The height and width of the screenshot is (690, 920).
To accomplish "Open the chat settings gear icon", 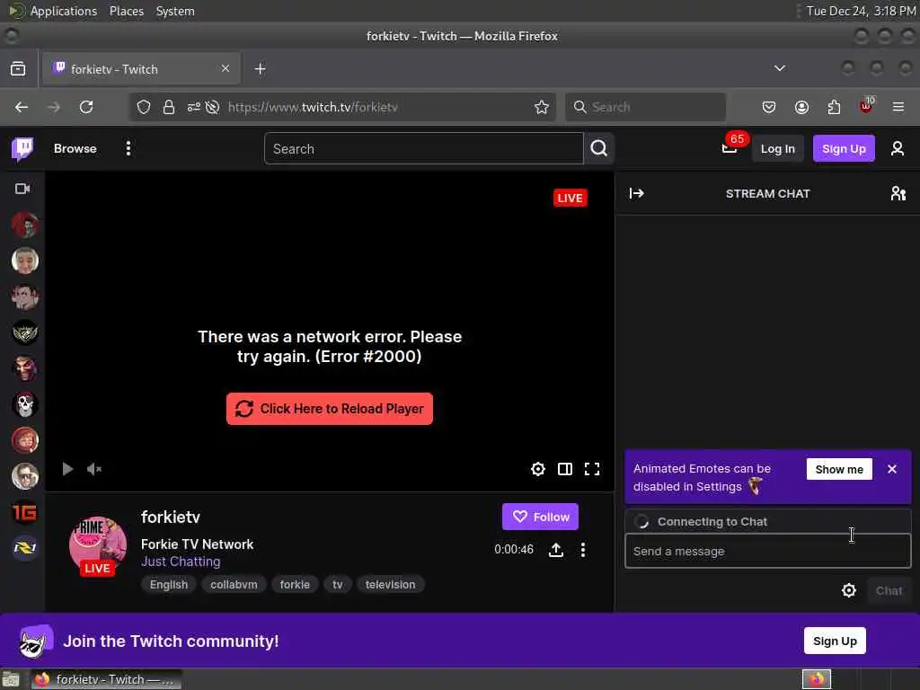I will (x=849, y=590).
